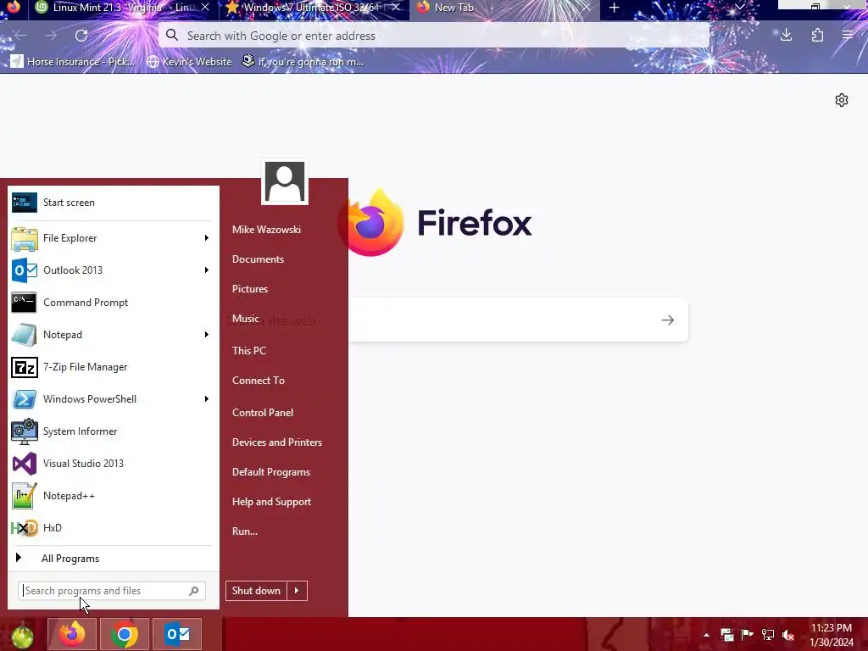Expand Notepad jump list arrow
Image resolution: width=868 pixels, height=651 pixels.
[x=207, y=334]
